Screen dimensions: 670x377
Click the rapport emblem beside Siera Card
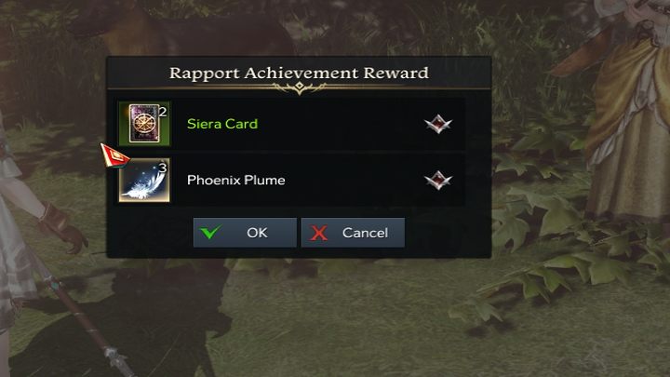(438, 124)
